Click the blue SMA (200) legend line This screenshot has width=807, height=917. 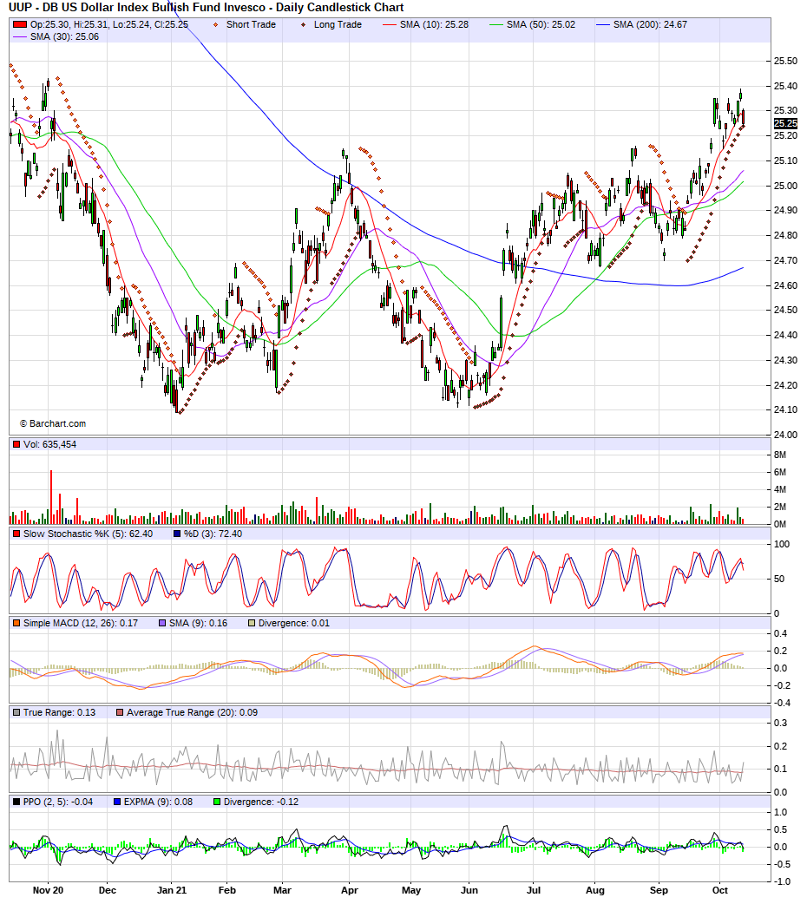click(603, 24)
